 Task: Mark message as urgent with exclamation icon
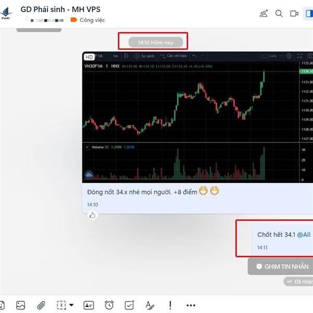coord(170,305)
